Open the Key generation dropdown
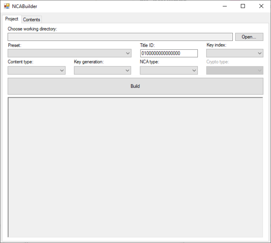Viewport: 271px width, 243px height. point(102,70)
